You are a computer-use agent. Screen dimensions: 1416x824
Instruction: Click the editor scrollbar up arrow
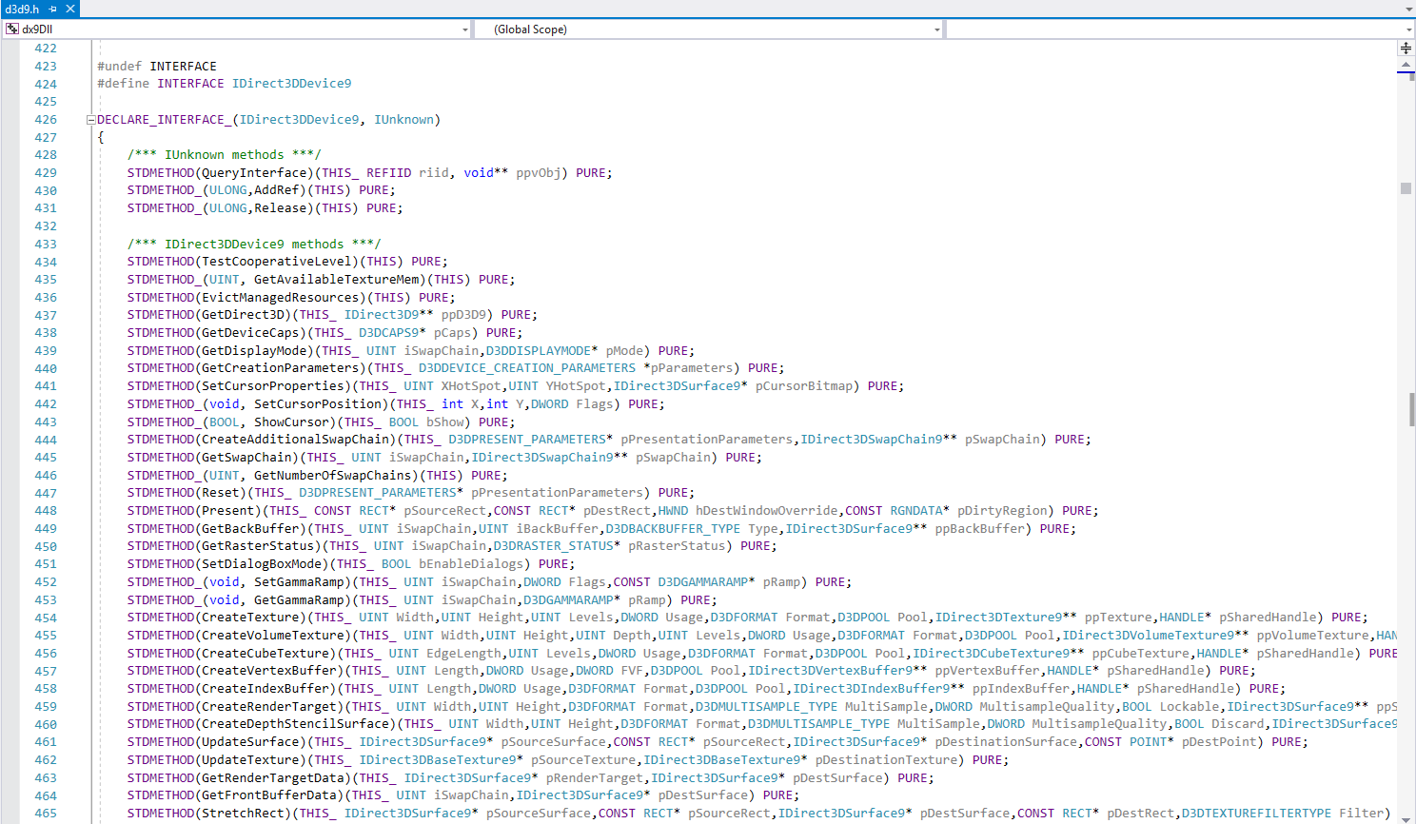tap(1406, 67)
